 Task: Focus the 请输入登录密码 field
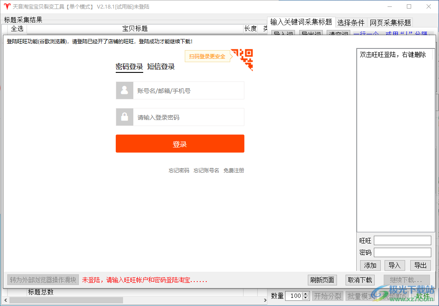tap(189, 117)
